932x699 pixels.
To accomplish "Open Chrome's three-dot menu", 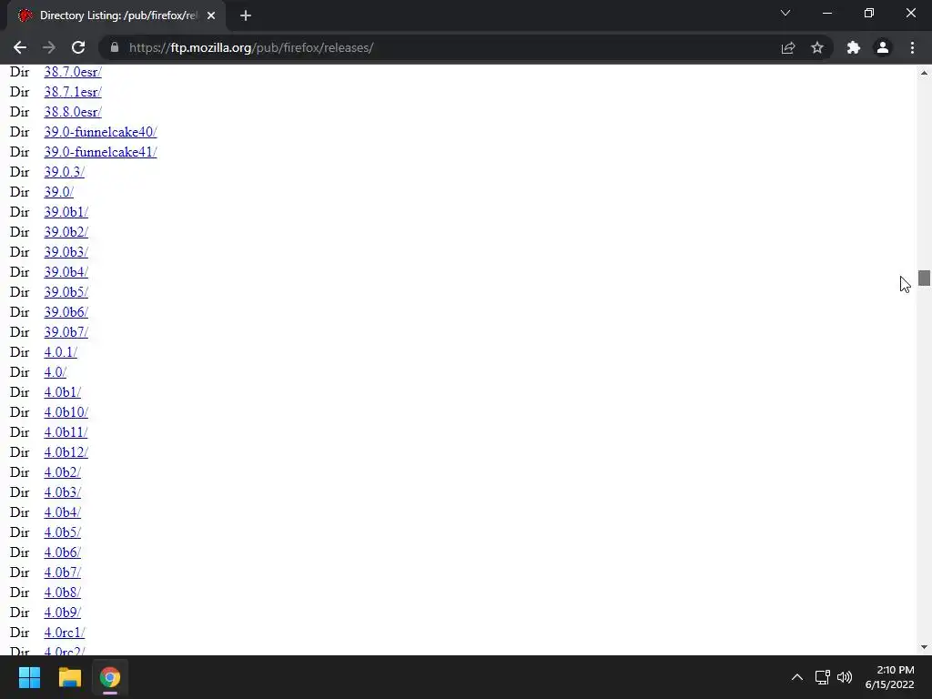I will pos(912,47).
